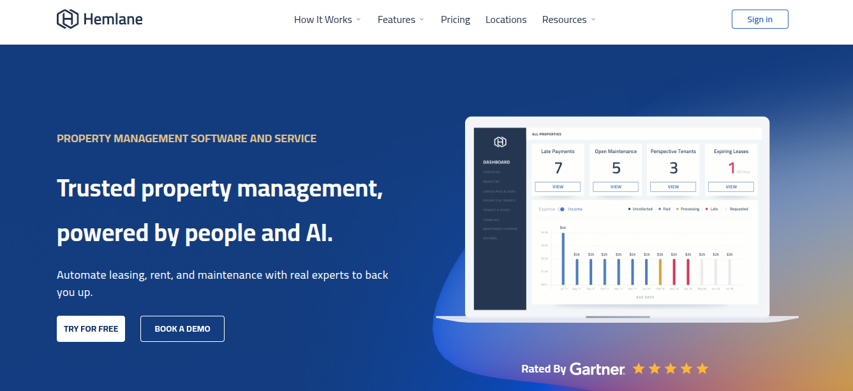The height and width of the screenshot is (391, 853).
Task: Click the 'Paid' legend label
Action: [667, 209]
